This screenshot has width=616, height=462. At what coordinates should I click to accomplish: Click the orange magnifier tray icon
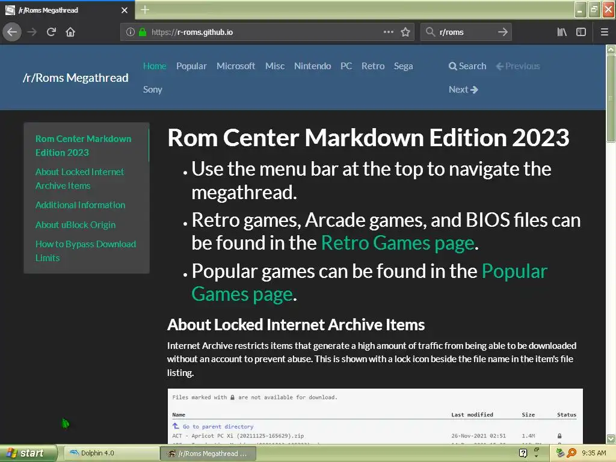[x=571, y=453]
